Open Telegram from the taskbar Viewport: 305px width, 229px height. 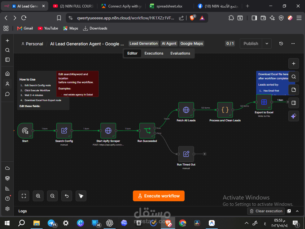click(51, 223)
